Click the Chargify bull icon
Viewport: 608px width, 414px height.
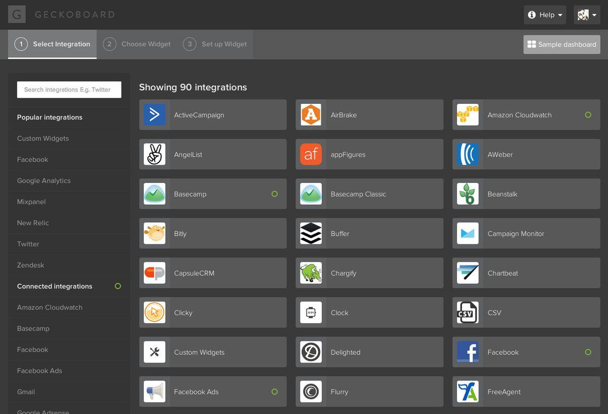(x=311, y=273)
